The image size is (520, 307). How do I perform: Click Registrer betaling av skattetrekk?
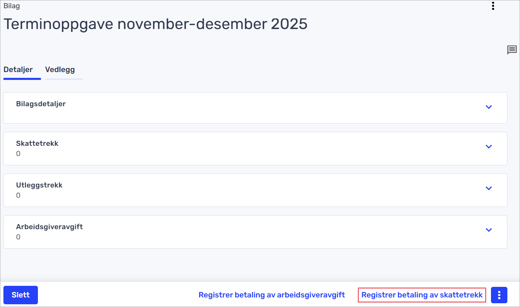coord(422,295)
